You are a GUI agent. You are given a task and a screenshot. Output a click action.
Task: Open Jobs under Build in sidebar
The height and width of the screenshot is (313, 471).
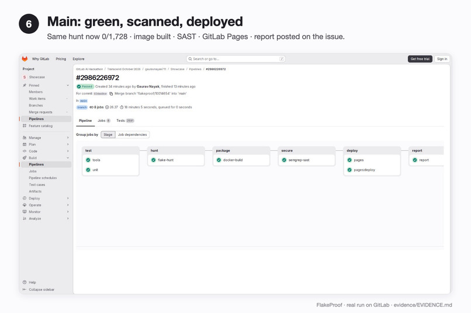33,171
